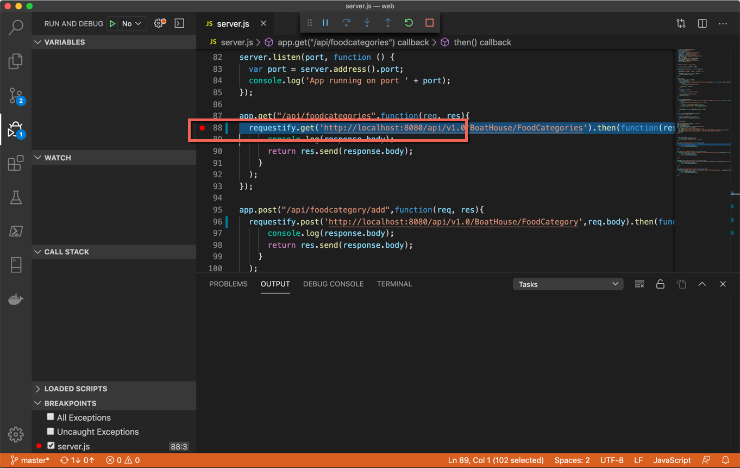Click the master branch in status bar
The height and width of the screenshot is (468, 740).
coord(30,460)
